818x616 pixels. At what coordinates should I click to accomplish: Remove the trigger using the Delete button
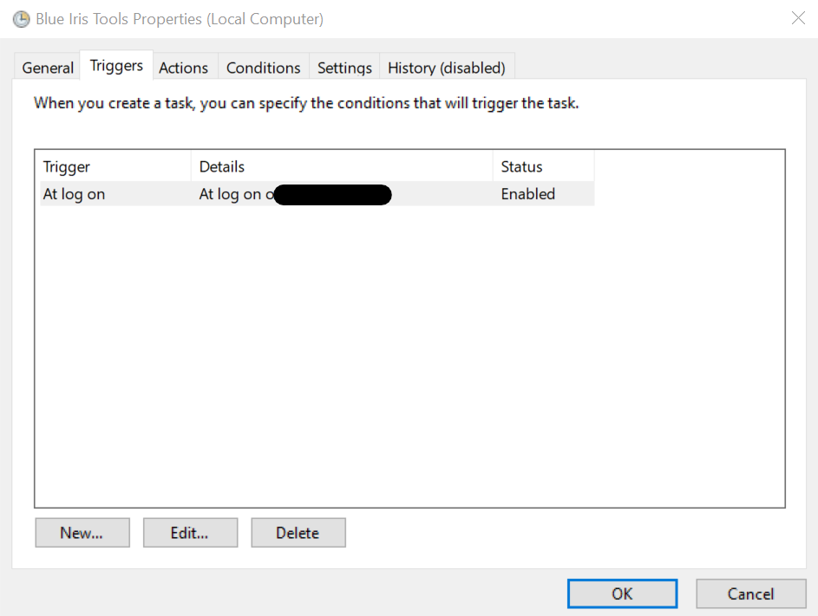298,533
